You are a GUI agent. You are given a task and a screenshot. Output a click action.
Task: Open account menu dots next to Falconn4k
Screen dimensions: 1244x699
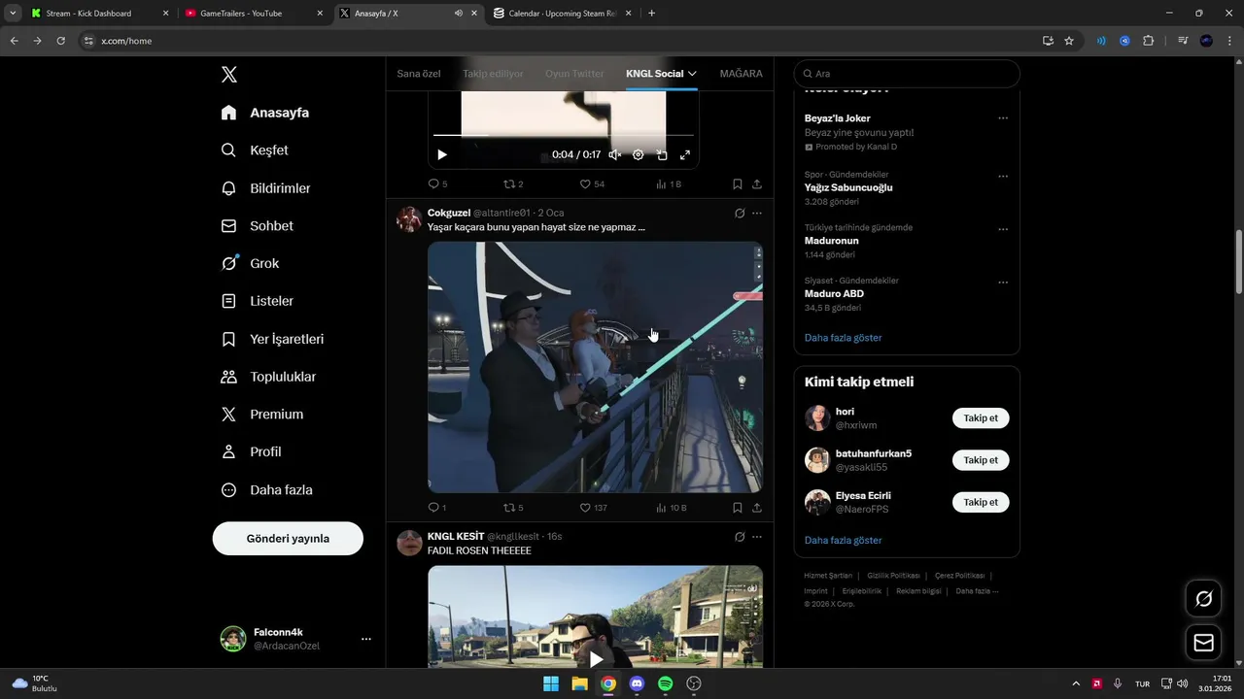click(x=366, y=639)
